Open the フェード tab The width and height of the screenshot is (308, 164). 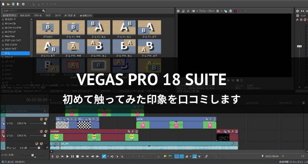pyautogui.click(x=58, y=15)
